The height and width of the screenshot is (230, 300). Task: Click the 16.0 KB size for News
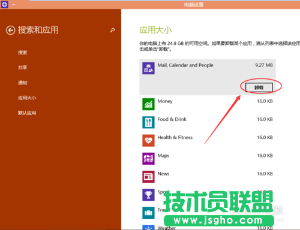pos(265,174)
